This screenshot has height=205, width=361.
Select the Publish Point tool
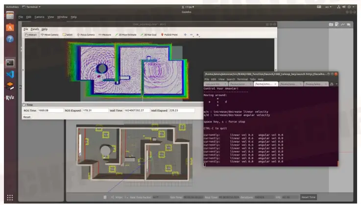[169, 35]
